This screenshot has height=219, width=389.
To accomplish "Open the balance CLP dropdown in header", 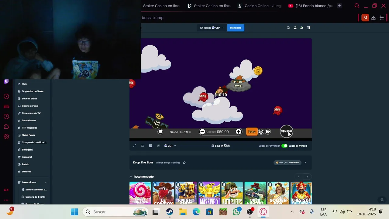I will 212,28.
